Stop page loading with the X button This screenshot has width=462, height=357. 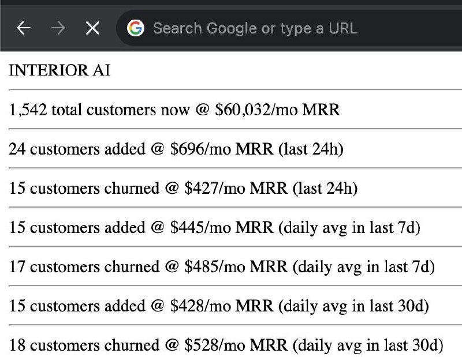(x=92, y=28)
